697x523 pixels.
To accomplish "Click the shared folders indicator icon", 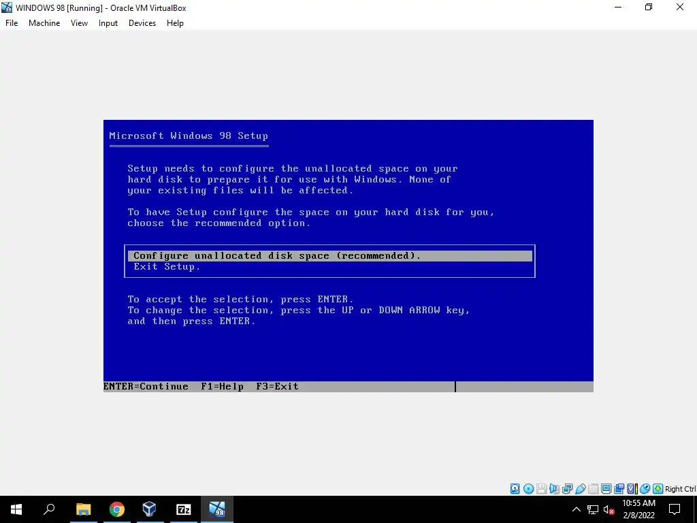I will [593, 489].
